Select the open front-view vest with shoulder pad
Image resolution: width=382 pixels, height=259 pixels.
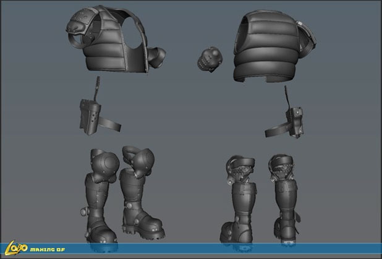click(116, 39)
